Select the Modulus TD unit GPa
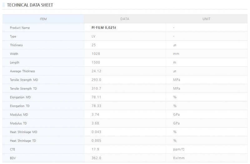The image size is (250, 164). coord(177,123)
